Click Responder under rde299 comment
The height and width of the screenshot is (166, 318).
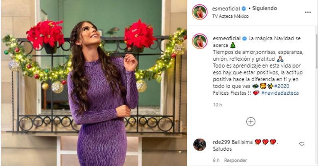(235, 160)
